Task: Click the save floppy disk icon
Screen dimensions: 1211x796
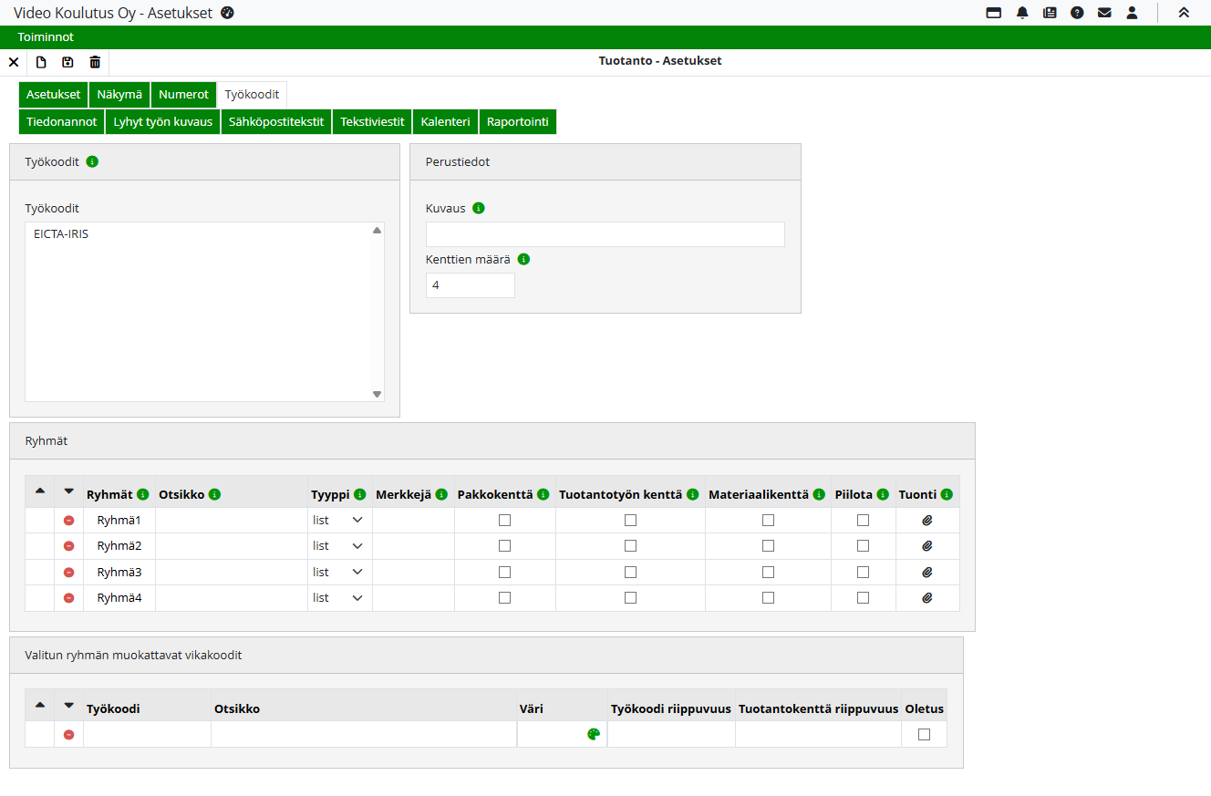Action: (67, 62)
